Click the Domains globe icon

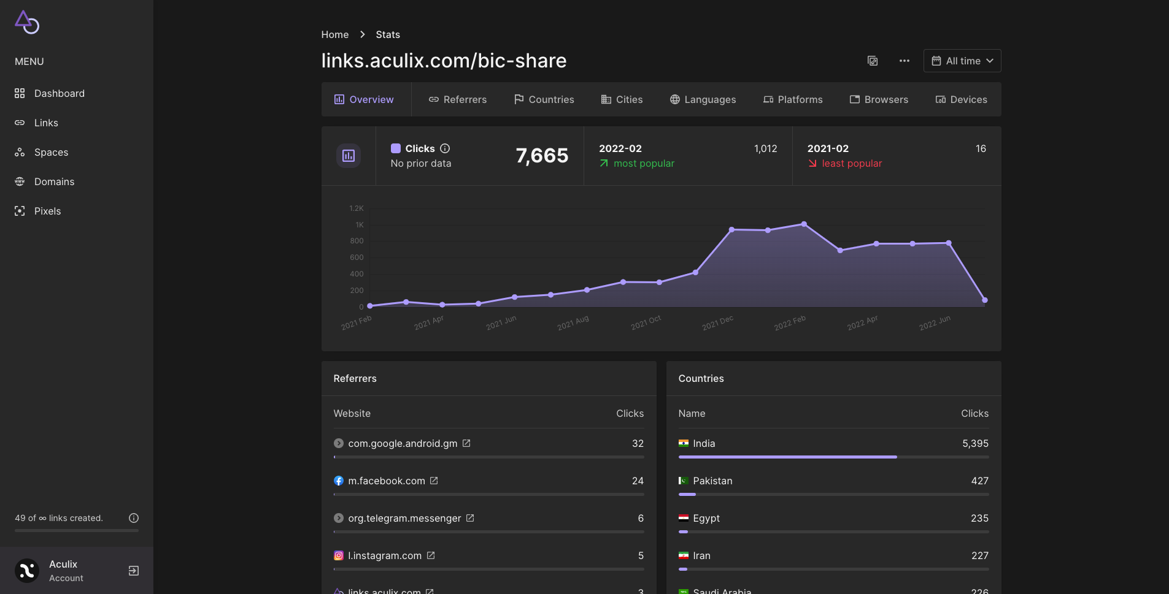(20, 181)
